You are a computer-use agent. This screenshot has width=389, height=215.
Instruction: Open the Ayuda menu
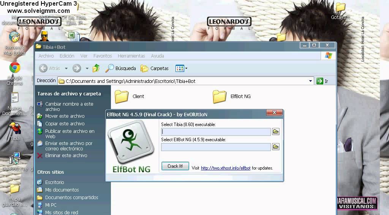158,56
